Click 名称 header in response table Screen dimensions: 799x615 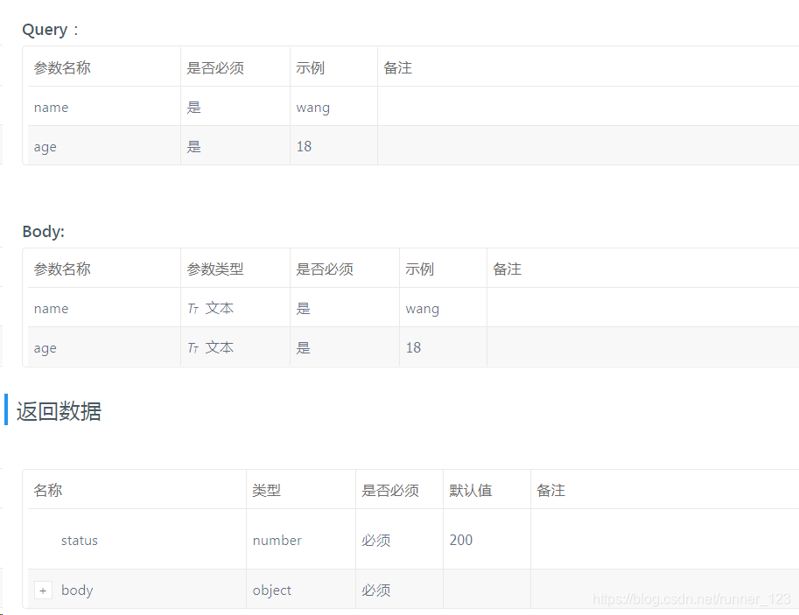coord(48,490)
